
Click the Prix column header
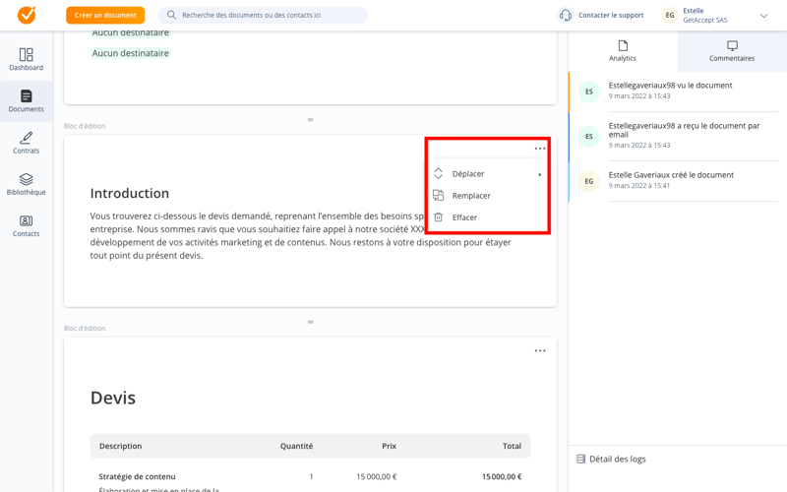389,446
